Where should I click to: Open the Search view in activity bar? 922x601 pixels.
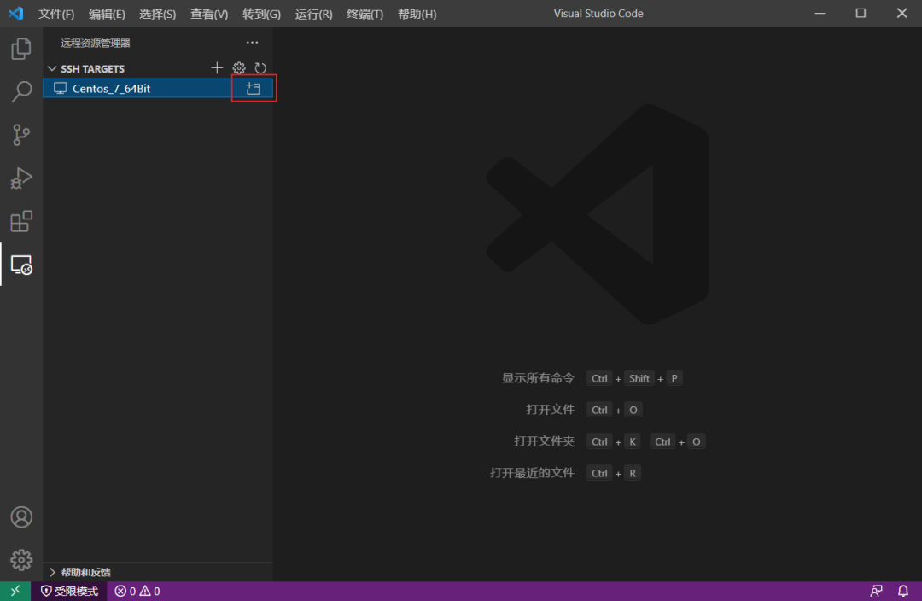tap(21, 91)
